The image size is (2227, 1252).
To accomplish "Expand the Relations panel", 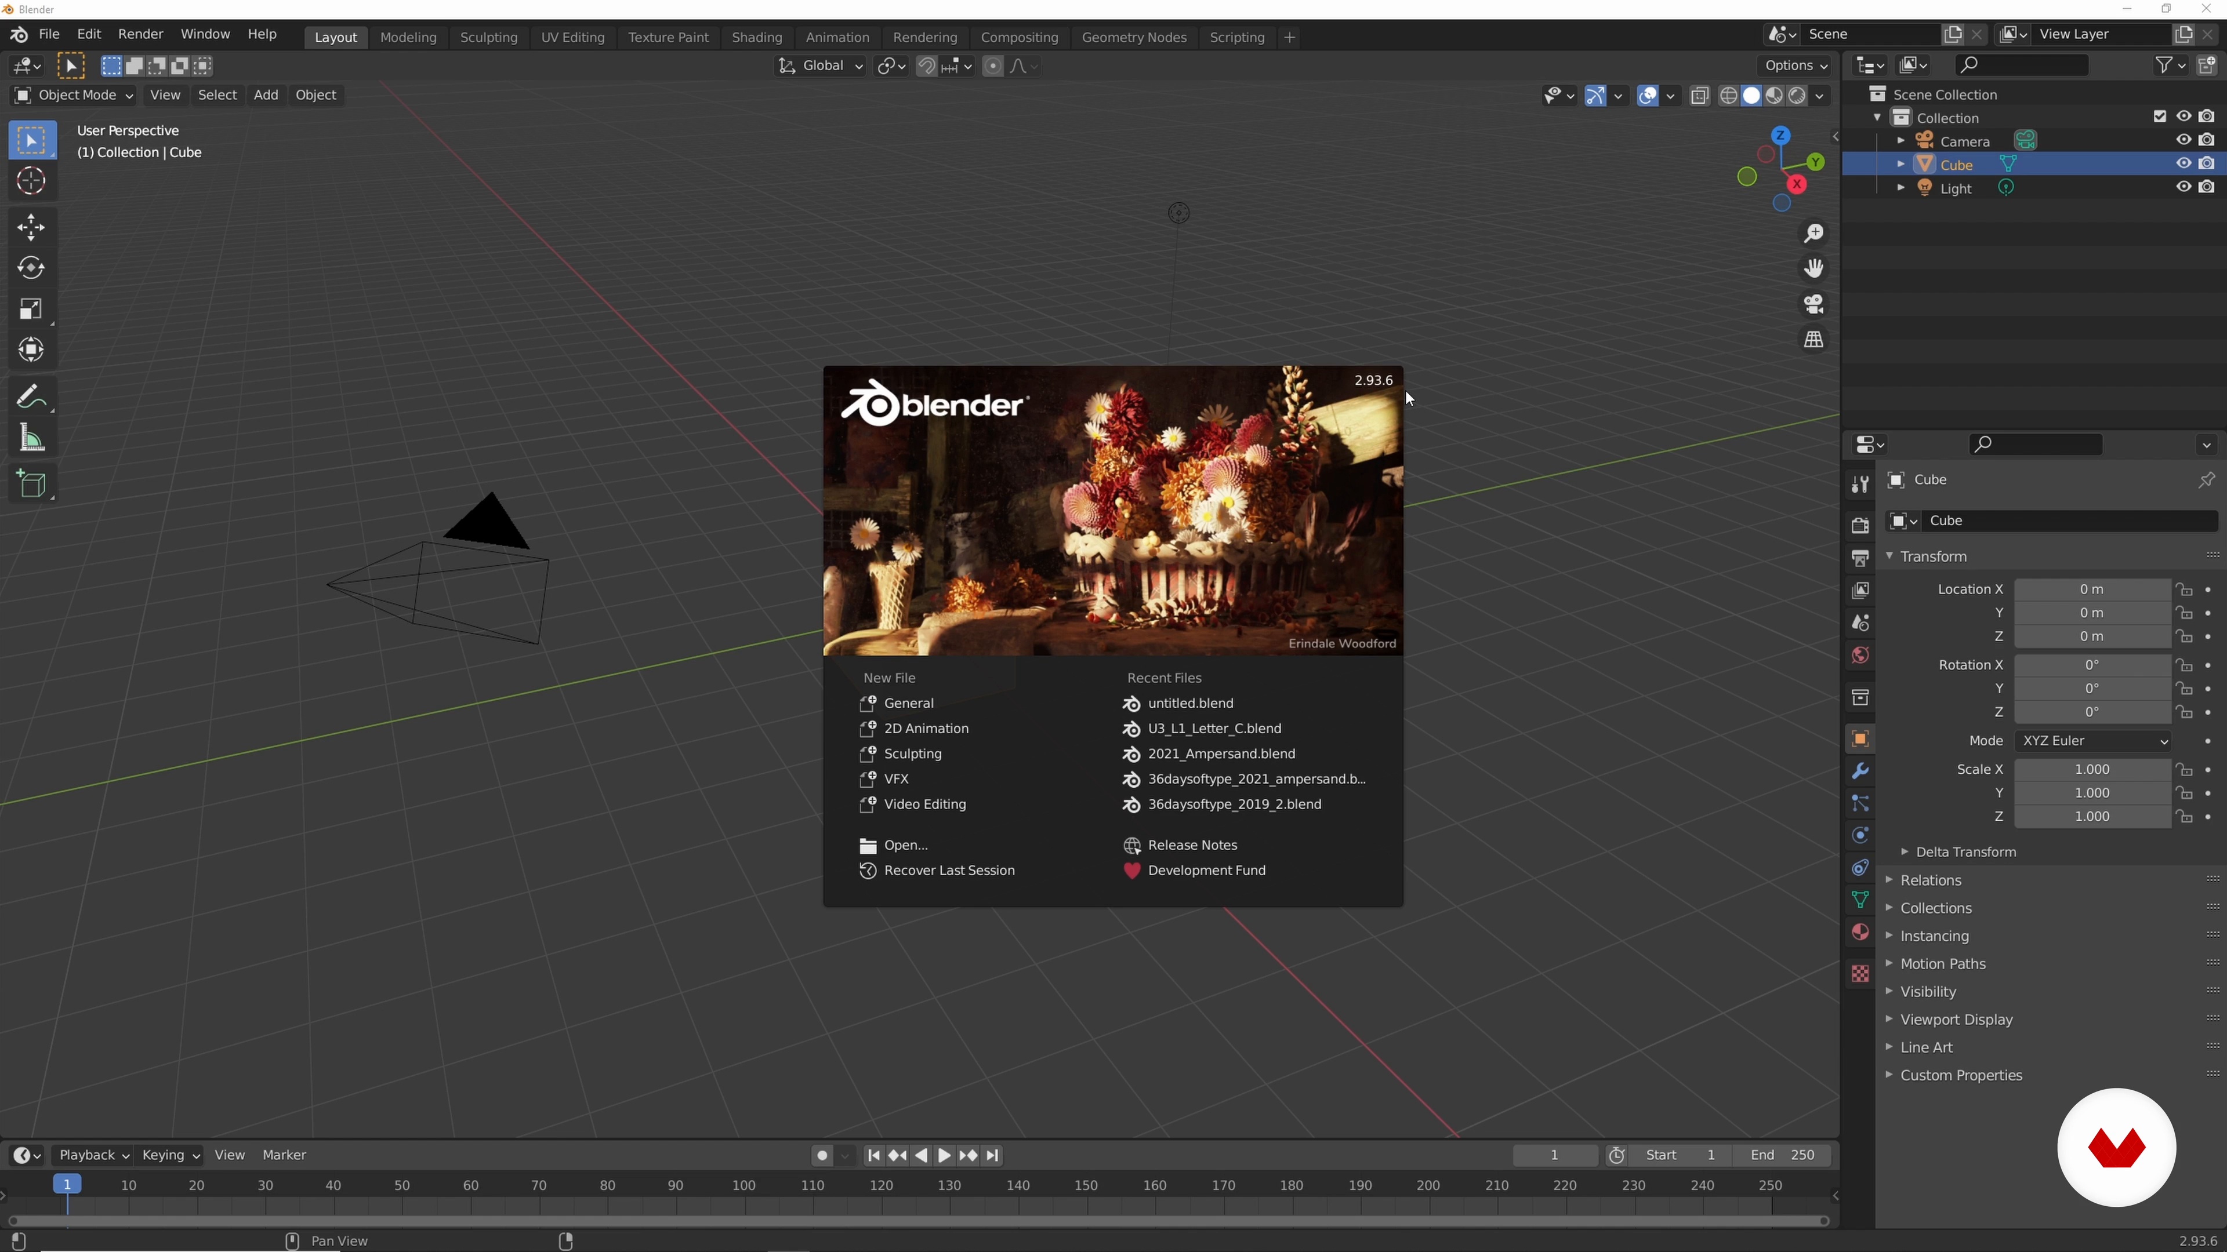I will tap(1929, 880).
